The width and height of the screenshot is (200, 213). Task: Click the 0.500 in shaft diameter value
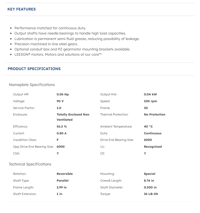coord(150,187)
